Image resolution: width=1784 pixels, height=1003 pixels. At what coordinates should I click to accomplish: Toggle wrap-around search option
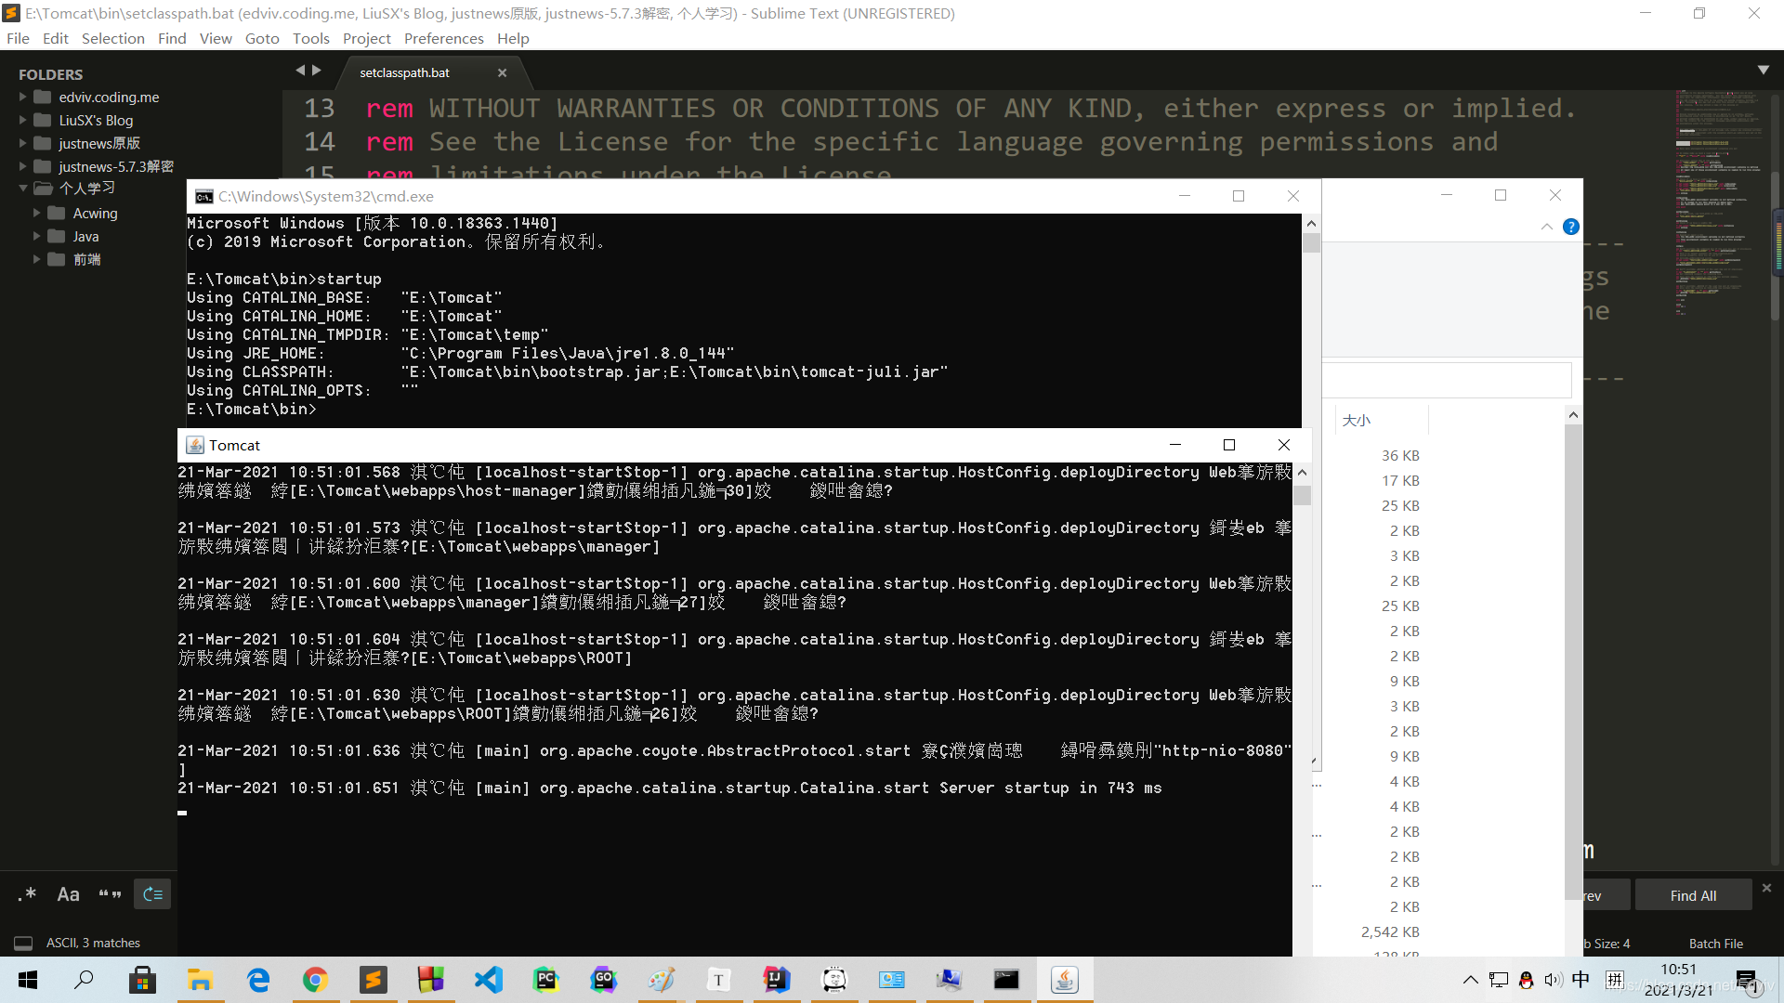(152, 894)
